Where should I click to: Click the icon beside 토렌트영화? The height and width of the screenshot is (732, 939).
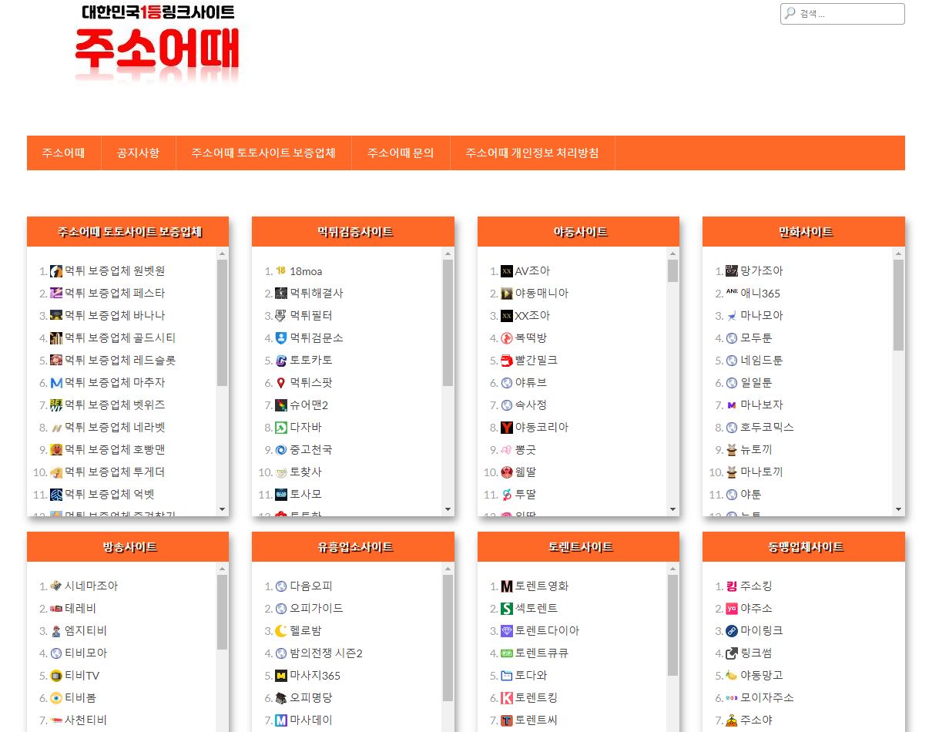[x=507, y=586]
